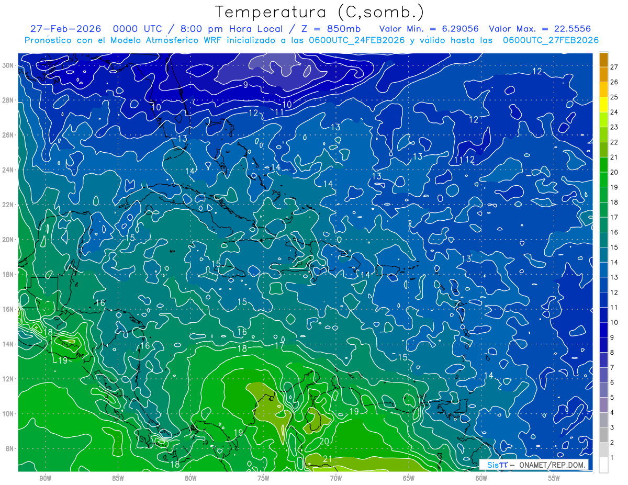Viewport: 628px width, 485px height.
Task: Click the SisTT - ONAMET/REP.DOM. label
Action: point(534,465)
